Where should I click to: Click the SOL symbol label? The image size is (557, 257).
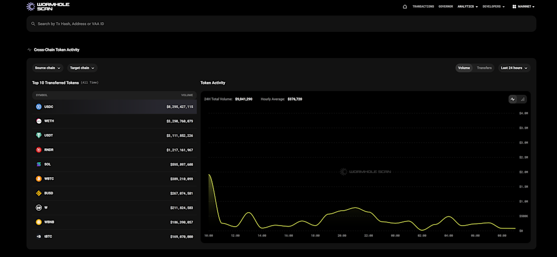[47, 164]
